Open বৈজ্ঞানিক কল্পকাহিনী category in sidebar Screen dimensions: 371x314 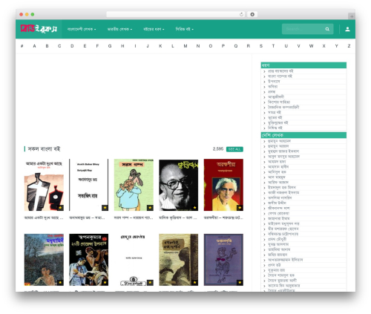pyautogui.click(x=283, y=107)
